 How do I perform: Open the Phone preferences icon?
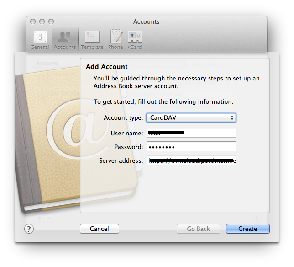tap(115, 40)
